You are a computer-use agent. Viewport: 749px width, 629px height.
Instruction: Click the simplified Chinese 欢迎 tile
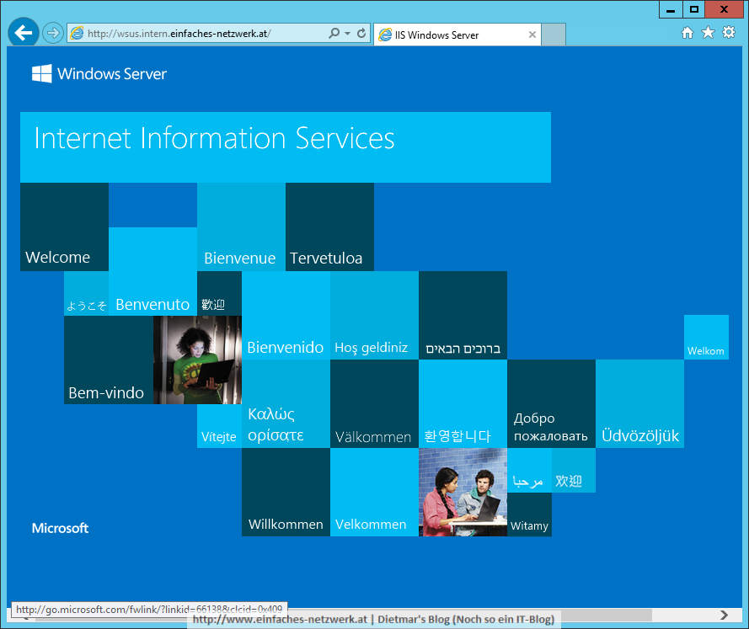(x=574, y=470)
